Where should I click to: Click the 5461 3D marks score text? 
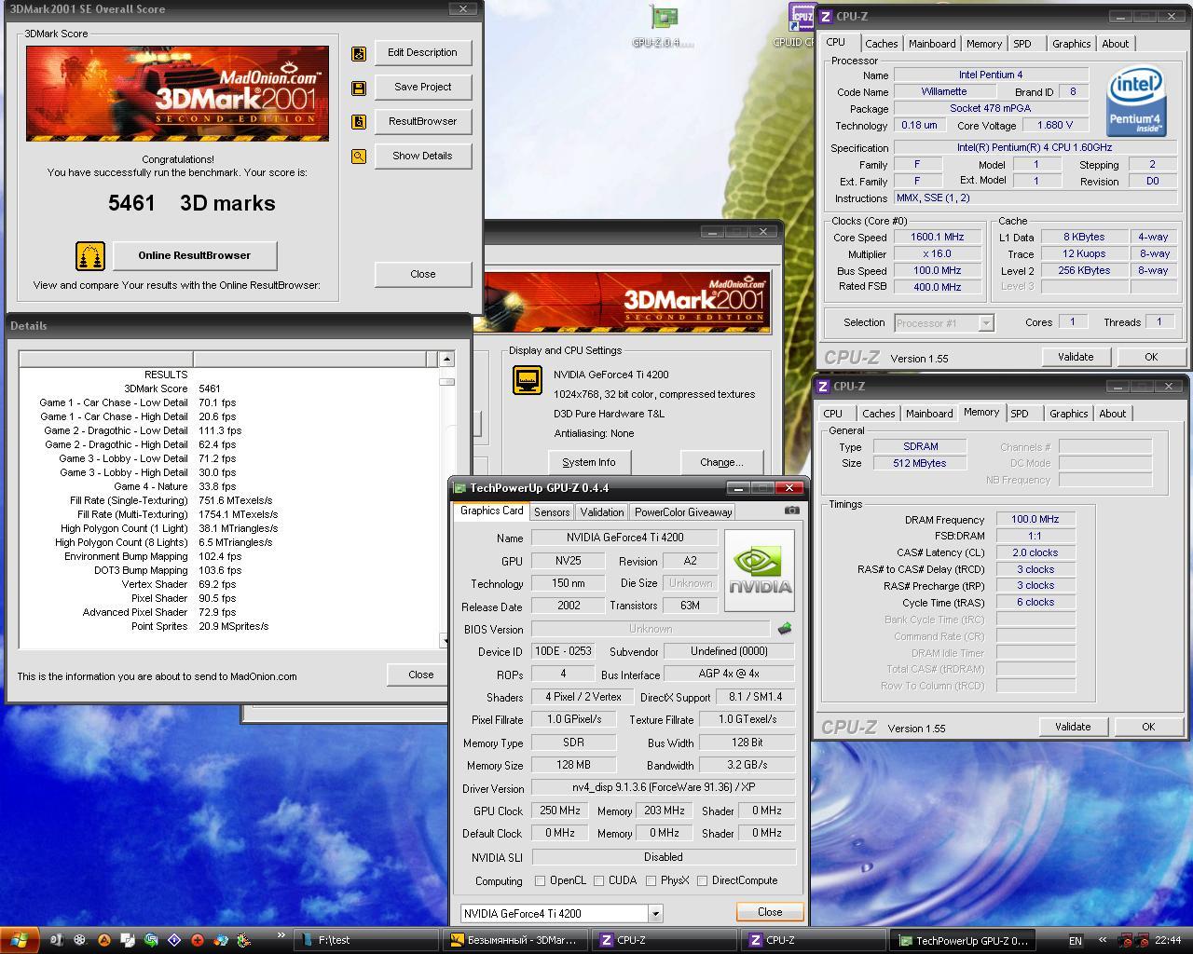192,203
